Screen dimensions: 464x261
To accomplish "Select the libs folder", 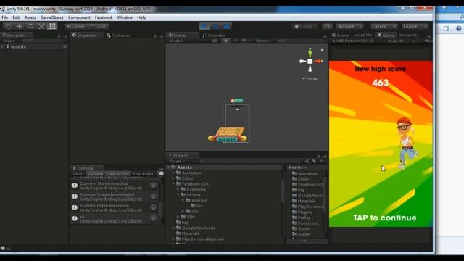I will click(x=197, y=206).
